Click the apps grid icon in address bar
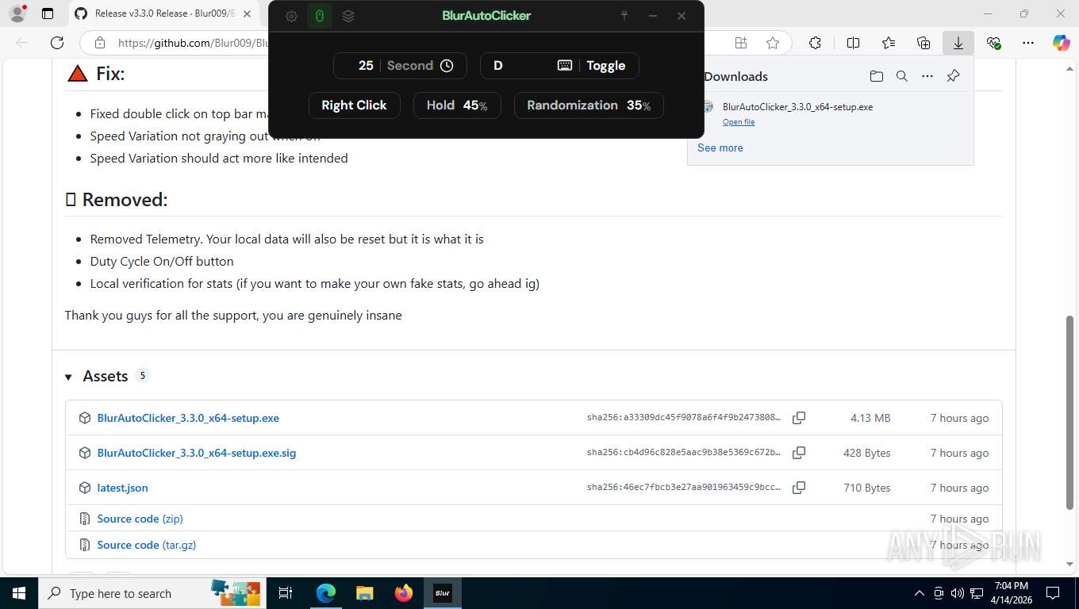 point(741,43)
